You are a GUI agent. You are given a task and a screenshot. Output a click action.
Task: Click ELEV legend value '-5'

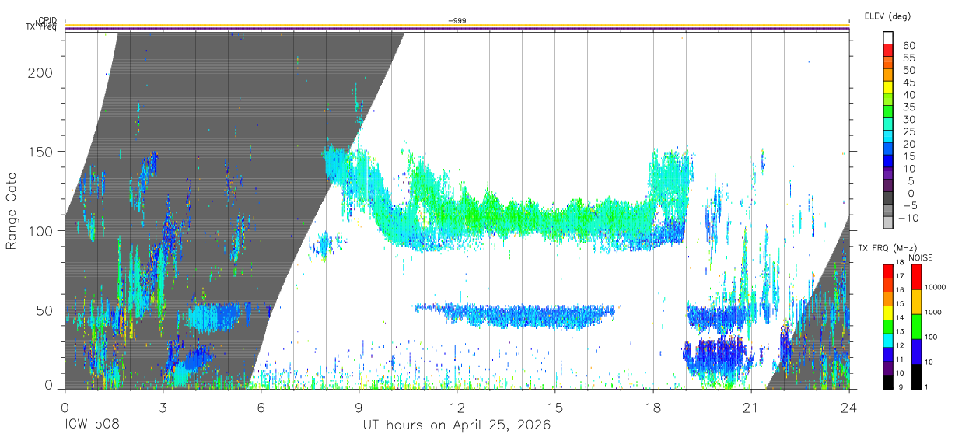[909, 205]
